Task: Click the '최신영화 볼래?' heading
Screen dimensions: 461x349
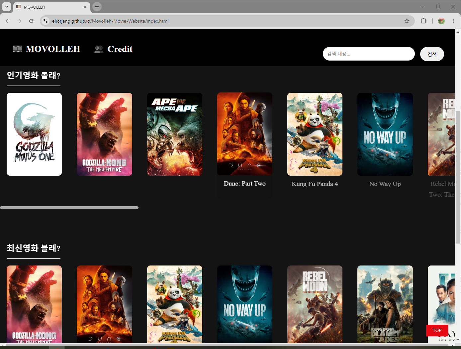Action: tap(34, 248)
